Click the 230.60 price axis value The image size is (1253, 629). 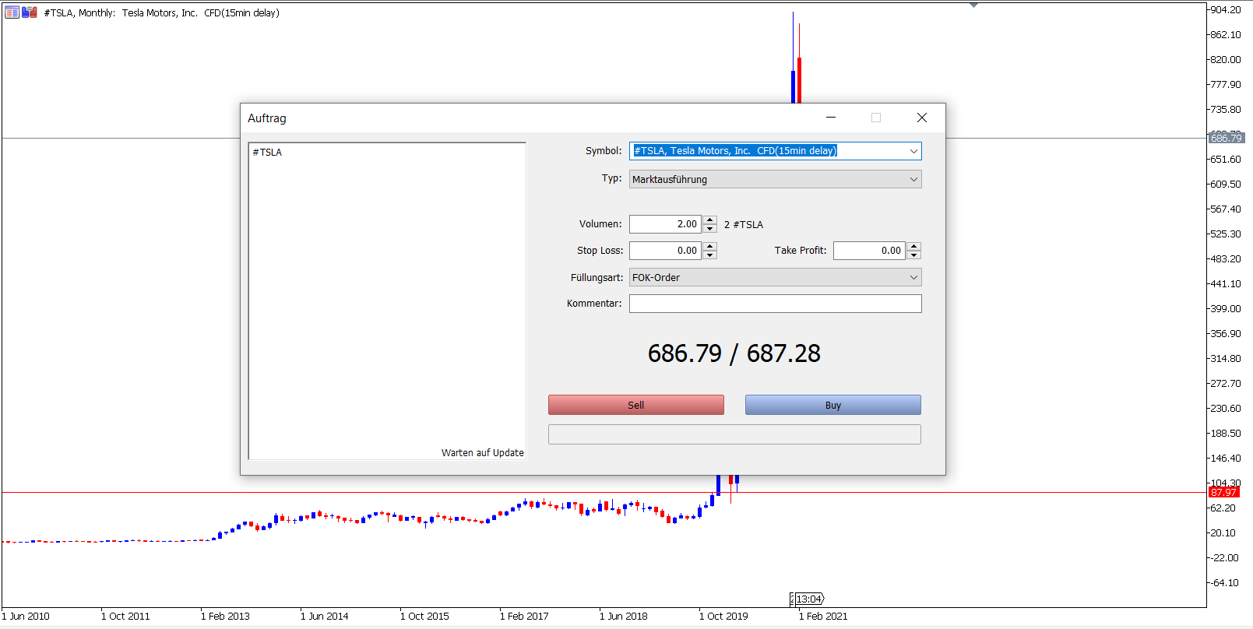point(1226,409)
